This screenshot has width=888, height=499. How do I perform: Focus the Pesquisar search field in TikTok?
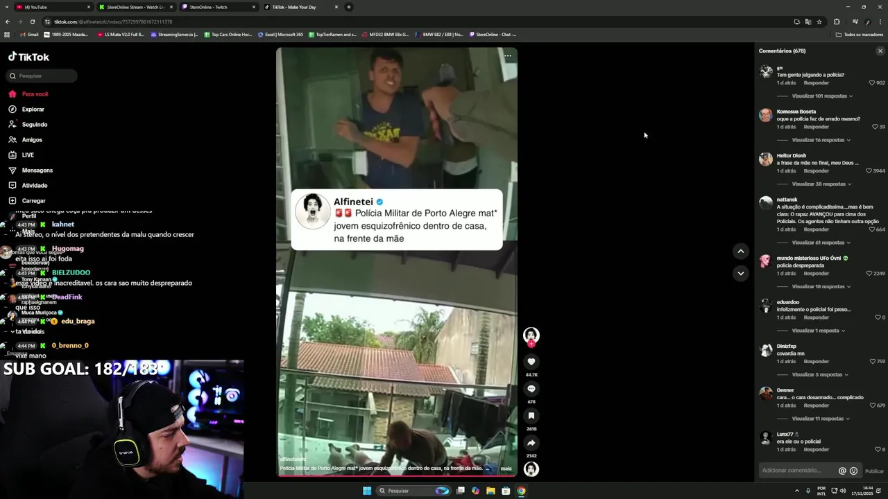coord(42,76)
